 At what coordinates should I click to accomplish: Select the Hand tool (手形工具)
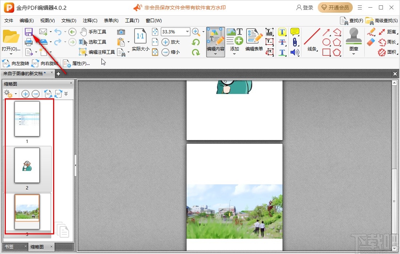pos(93,32)
